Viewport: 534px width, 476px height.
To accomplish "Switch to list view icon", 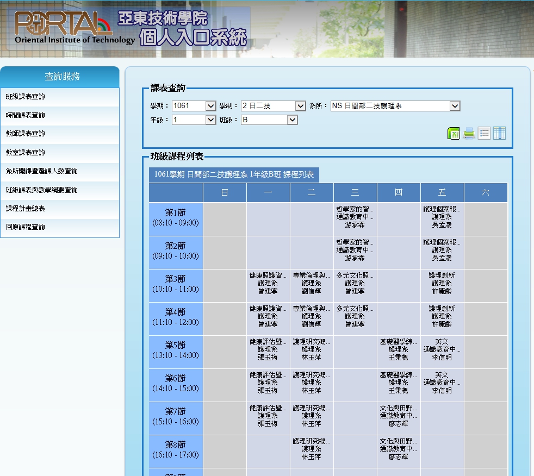I will [x=484, y=133].
